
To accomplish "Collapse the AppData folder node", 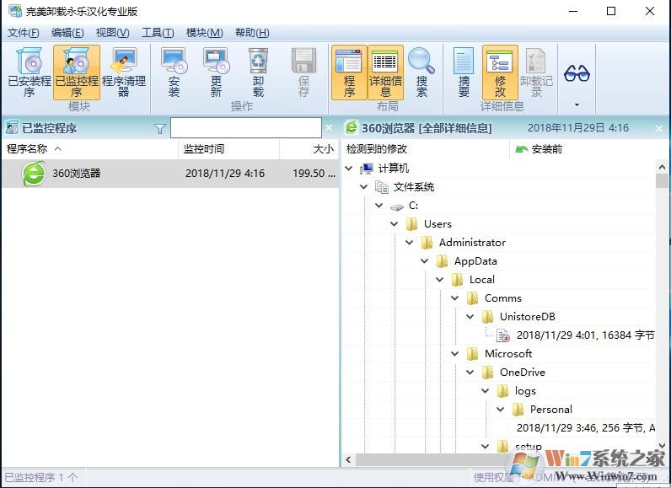I will click(x=425, y=261).
